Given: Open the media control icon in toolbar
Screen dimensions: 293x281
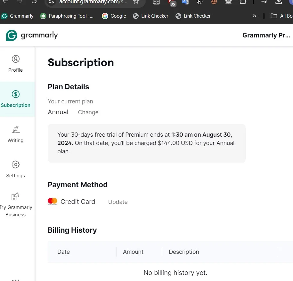Looking at the screenshot, I should tap(264, 2).
